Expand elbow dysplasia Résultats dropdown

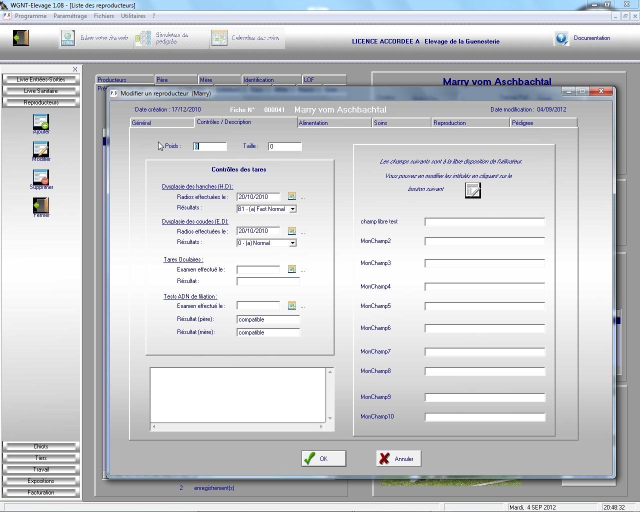click(293, 243)
